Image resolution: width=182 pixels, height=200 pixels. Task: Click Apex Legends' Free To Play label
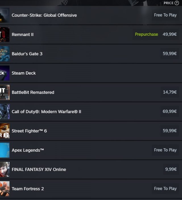(x=165, y=150)
